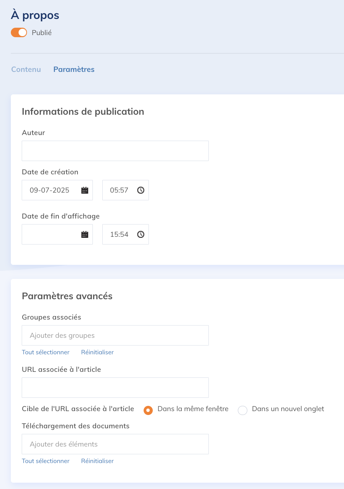Select the "Dans la même fenêtre" radio button

coord(148,410)
